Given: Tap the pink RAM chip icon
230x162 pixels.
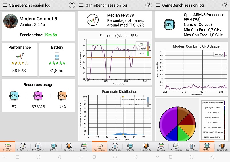Looking at the screenshot, I should click(x=38, y=95).
